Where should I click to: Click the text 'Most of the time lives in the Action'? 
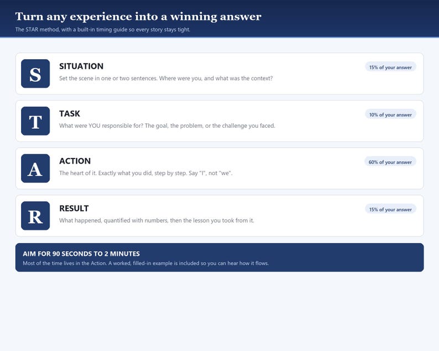[65, 263]
